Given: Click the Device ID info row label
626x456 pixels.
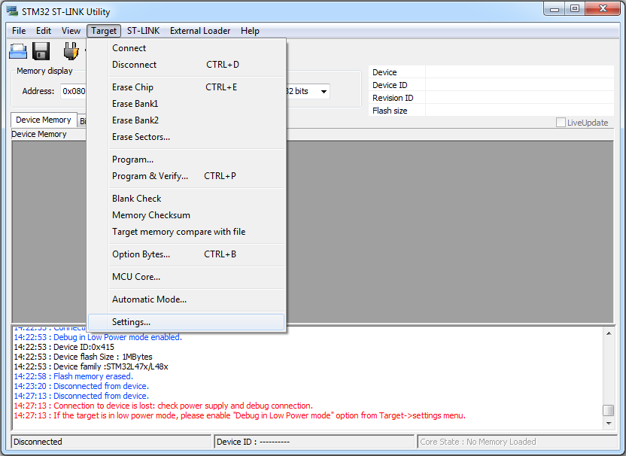Looking at the screenshot, I should [390, 85].
